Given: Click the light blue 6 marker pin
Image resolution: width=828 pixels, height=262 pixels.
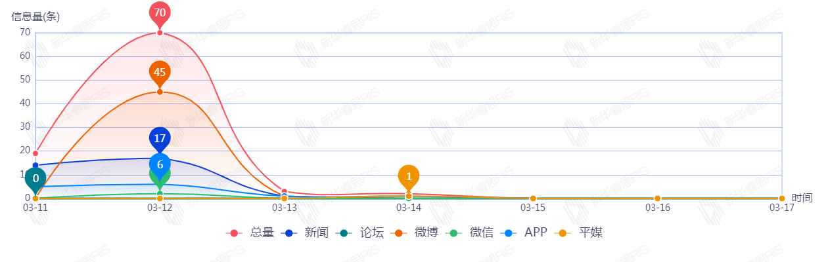Looking at the screenshot, I should pyautogui.click(x=160, y=164).
